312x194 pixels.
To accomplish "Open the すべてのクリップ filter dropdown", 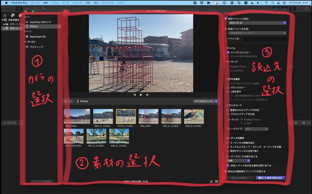I will [x=205, y=101].
